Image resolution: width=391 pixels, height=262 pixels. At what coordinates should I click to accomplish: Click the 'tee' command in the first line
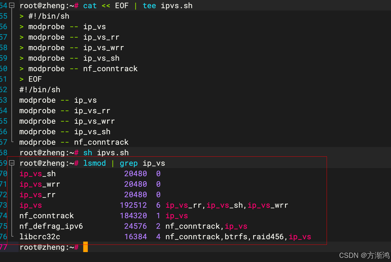[149, 6]
